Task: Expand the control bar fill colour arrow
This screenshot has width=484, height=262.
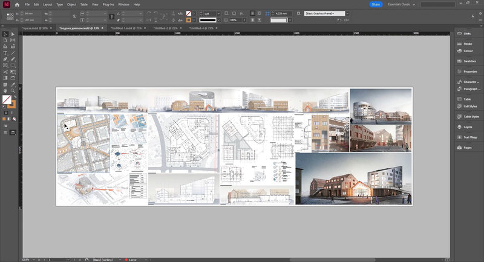Action: [x=194, y=13]
